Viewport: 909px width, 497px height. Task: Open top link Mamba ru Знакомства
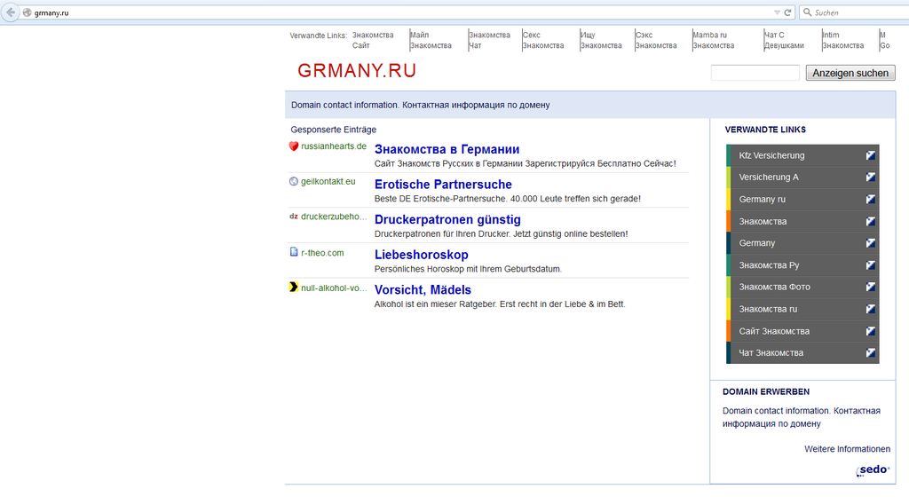coord(714,40)
